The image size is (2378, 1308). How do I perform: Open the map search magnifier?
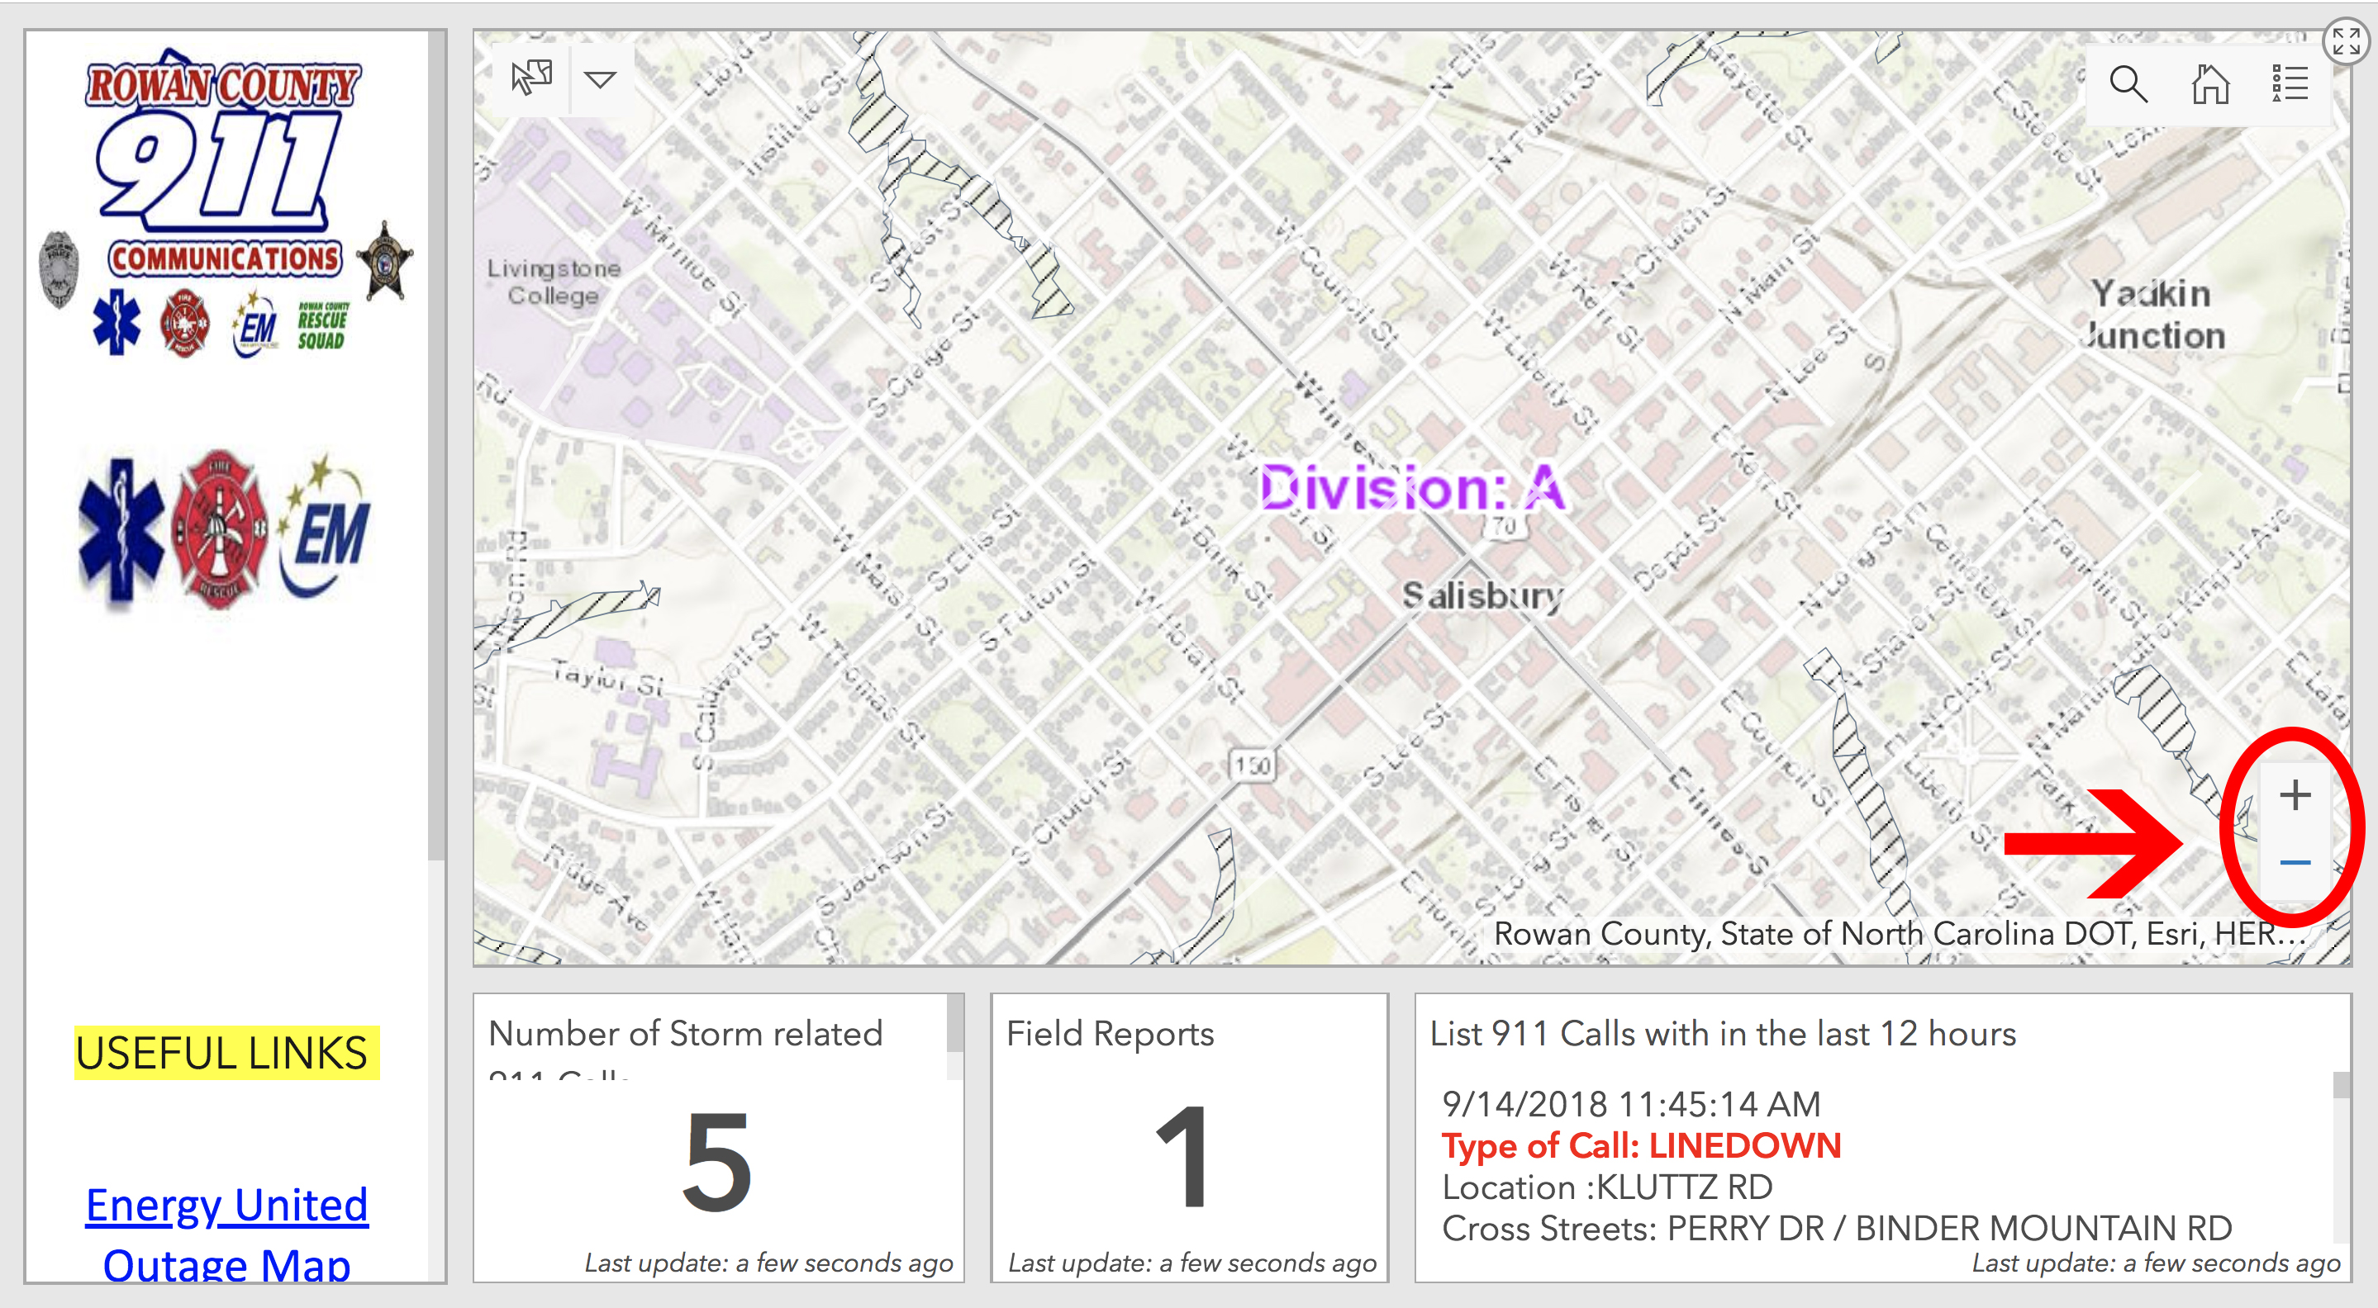tap(2128, 85)
